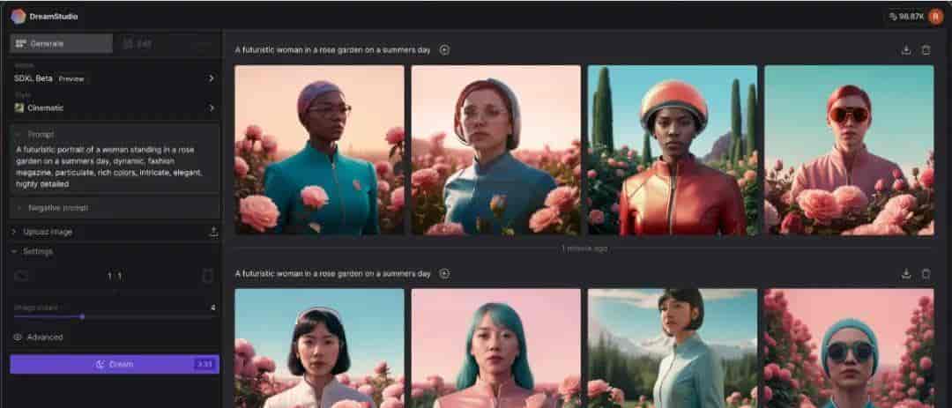Click the 3.33 credit cost badge

(x=205, y=364)
